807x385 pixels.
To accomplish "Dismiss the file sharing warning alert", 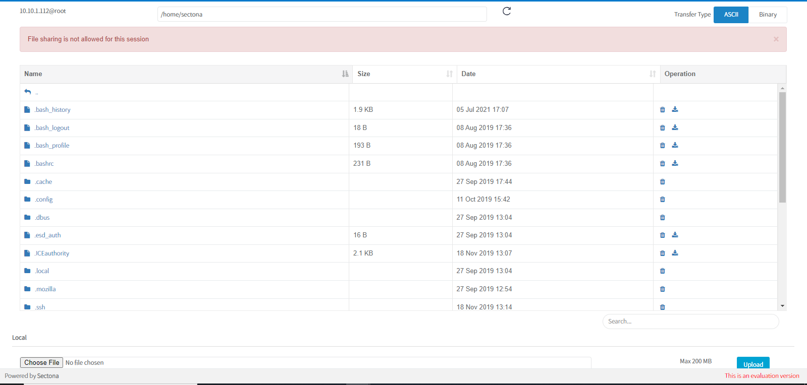I will click(x=776, y=39).
